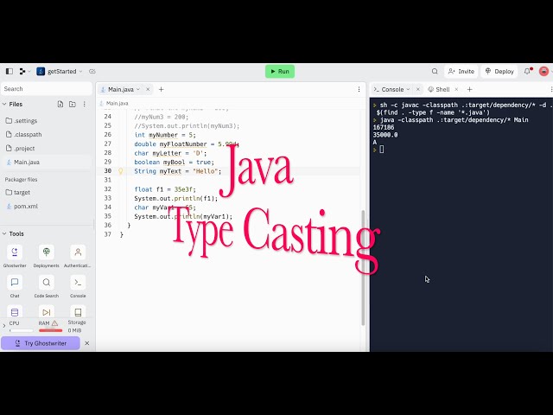Click the Run button

click(x=280, y=71)
